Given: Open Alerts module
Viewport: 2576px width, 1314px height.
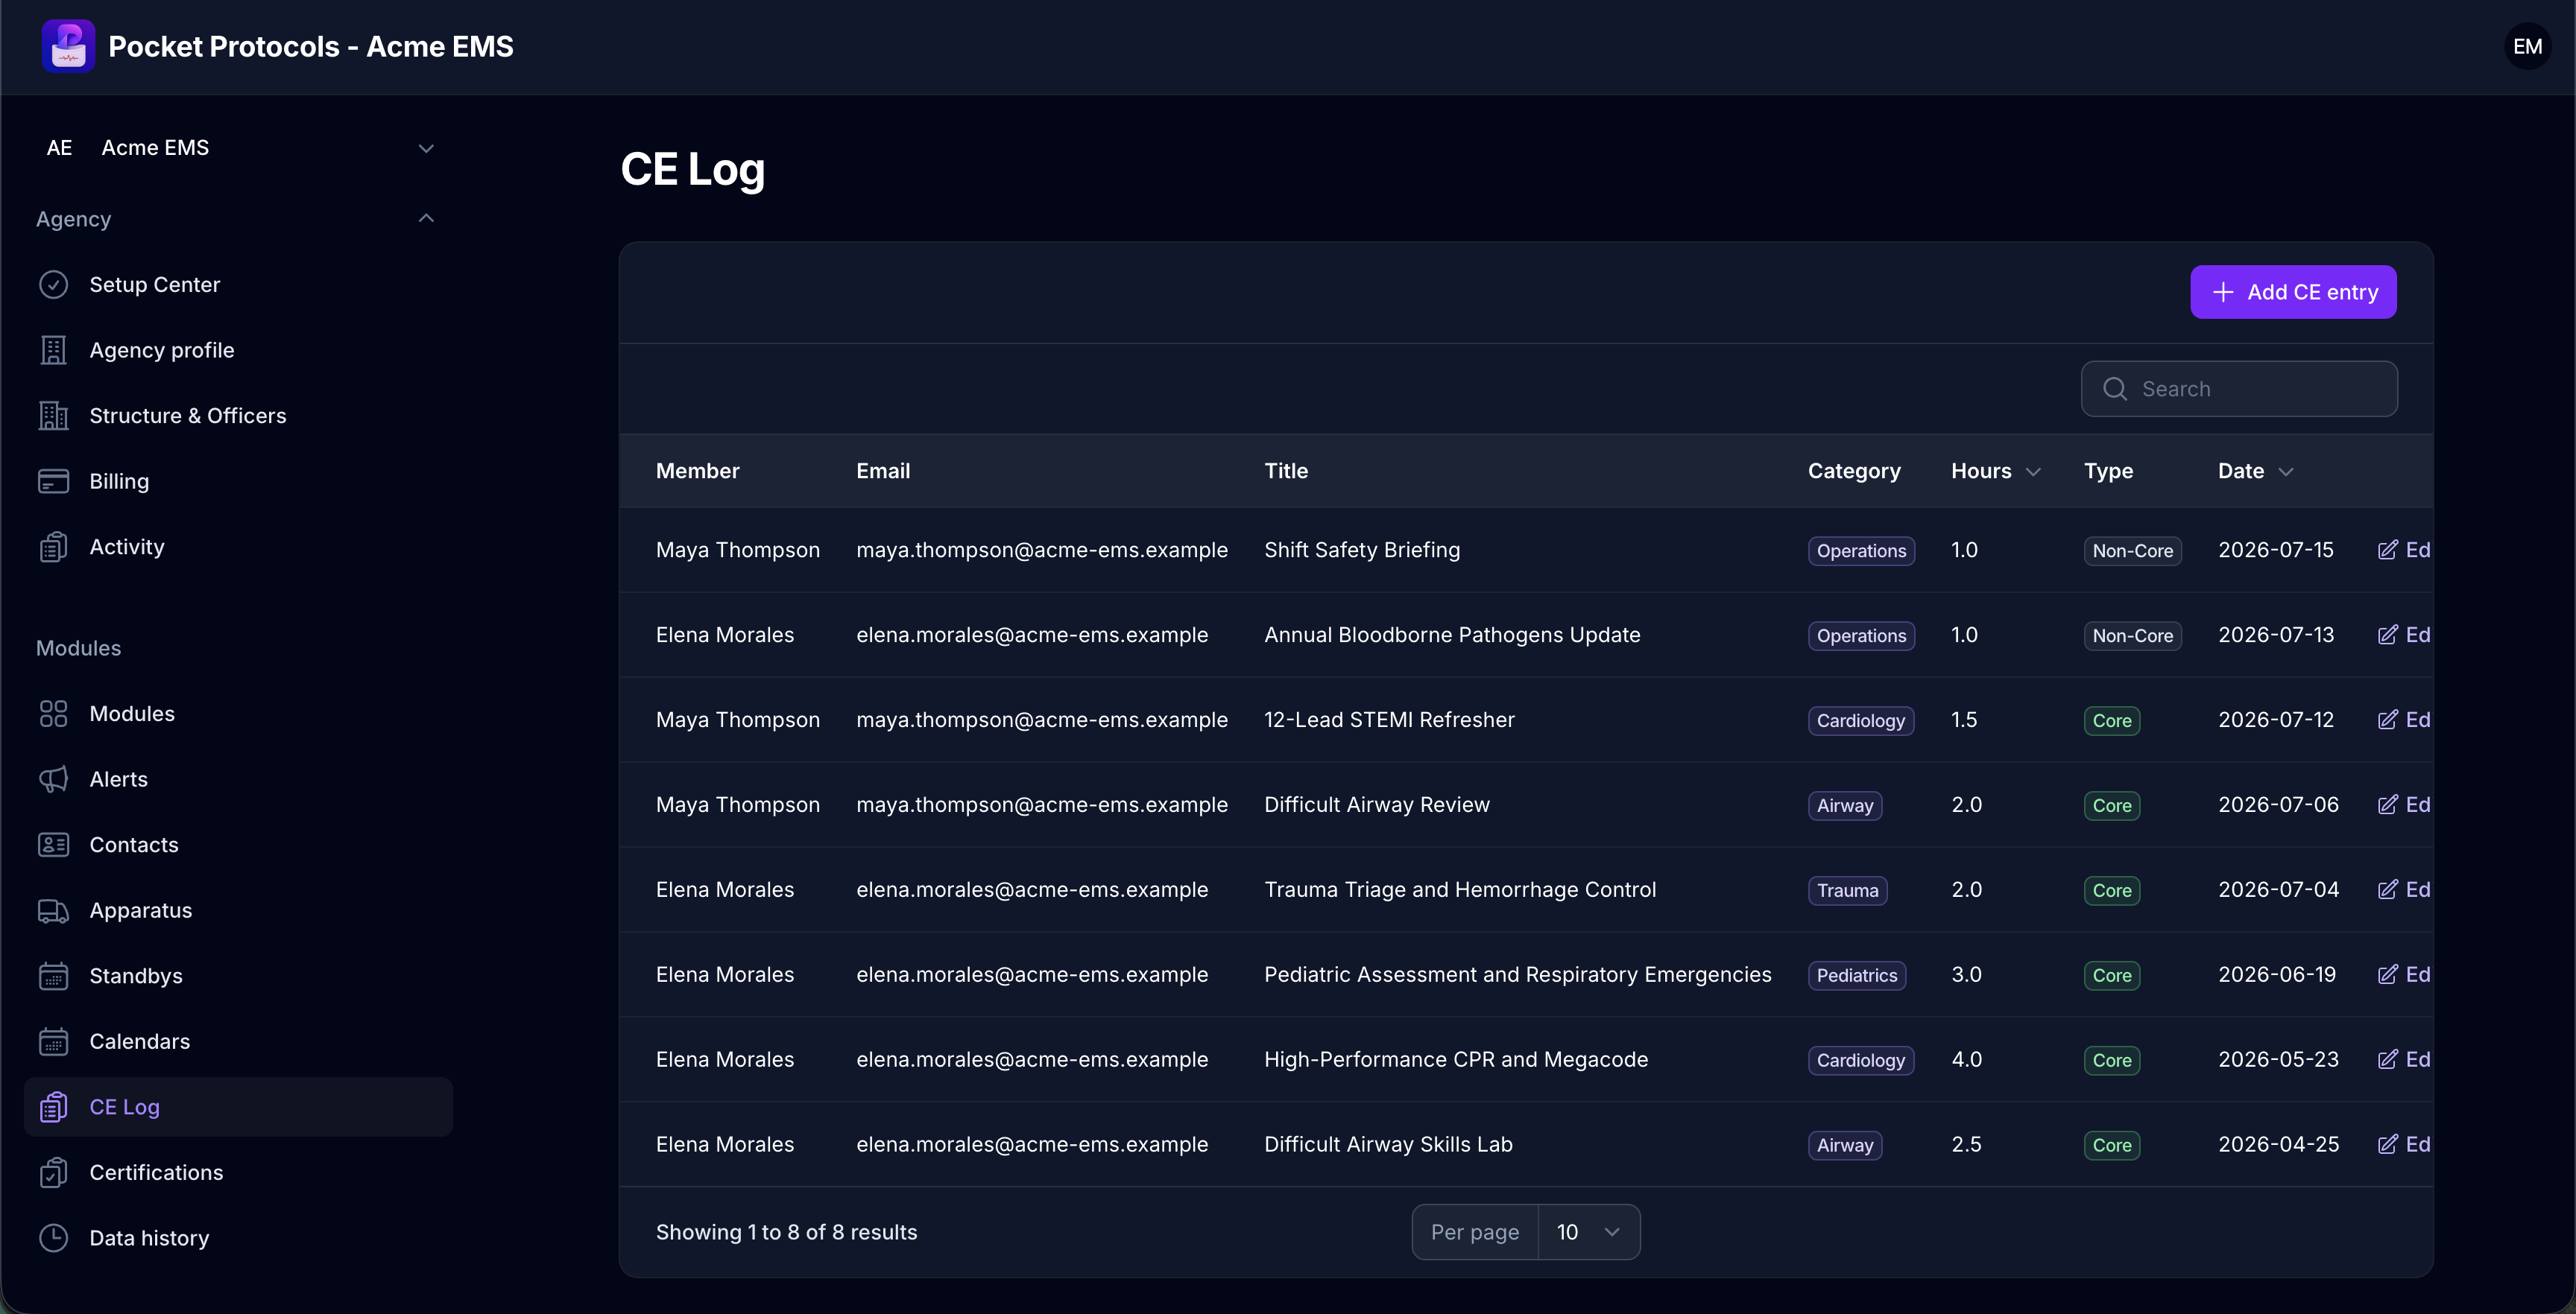Looking at the screenshot, I should (238, 779).
